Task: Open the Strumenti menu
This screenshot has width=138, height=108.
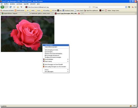Action: (33, 4)
